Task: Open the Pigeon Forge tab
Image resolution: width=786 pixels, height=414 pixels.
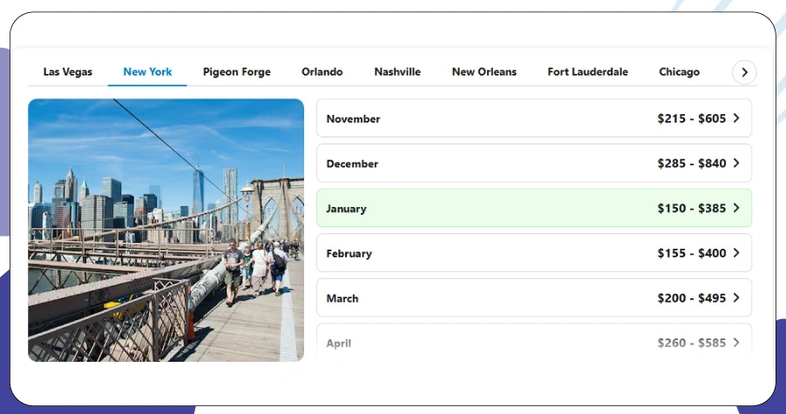Action: 236,72
